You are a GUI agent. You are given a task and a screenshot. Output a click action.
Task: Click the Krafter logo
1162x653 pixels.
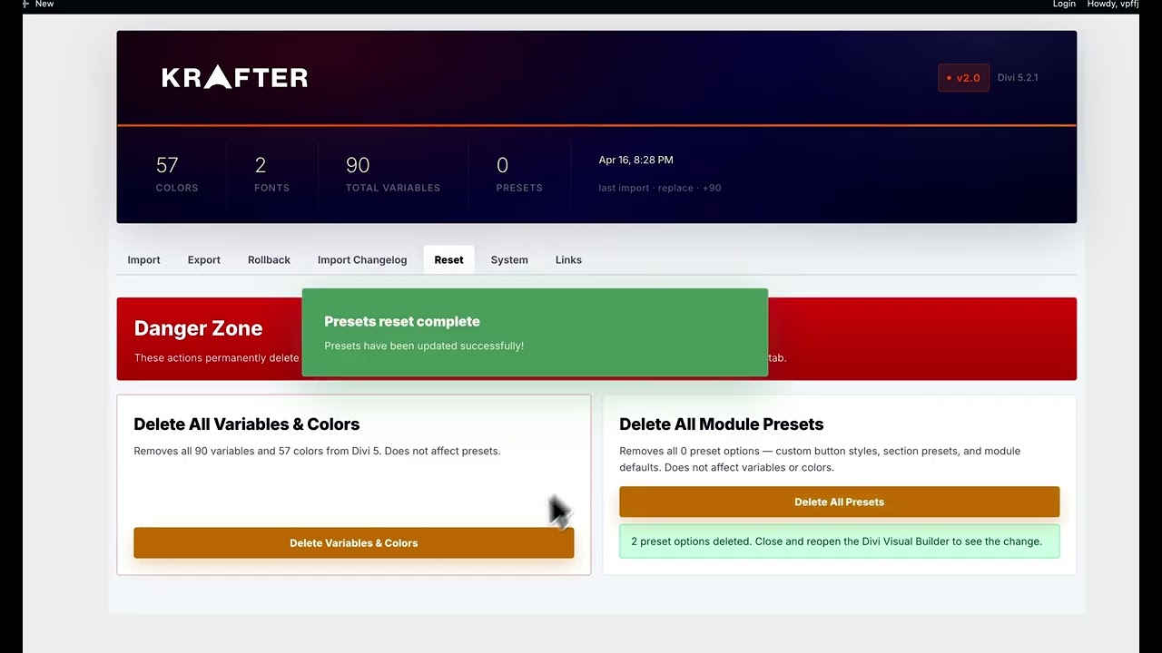click(234, 77)
